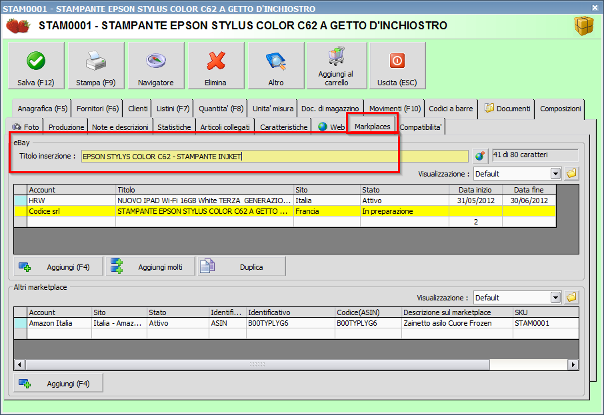604x415 pixels.
Task: Click the 31/05/2012 start date cell
Action: pyautogui.click(x=476, y=201)
